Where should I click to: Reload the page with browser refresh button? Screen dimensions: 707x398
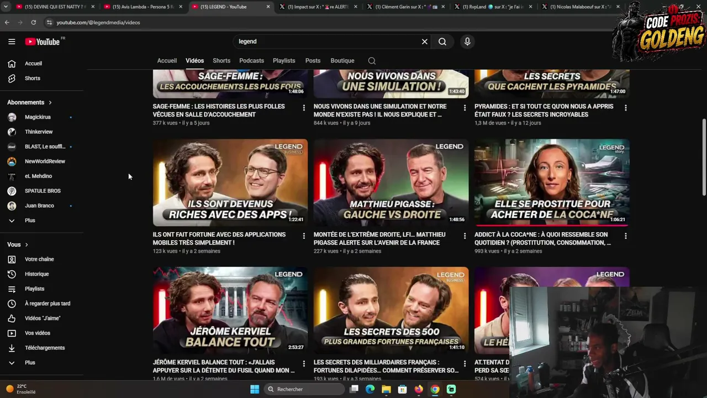[33, 23]
